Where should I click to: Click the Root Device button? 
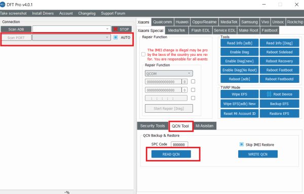pos(279,94)
